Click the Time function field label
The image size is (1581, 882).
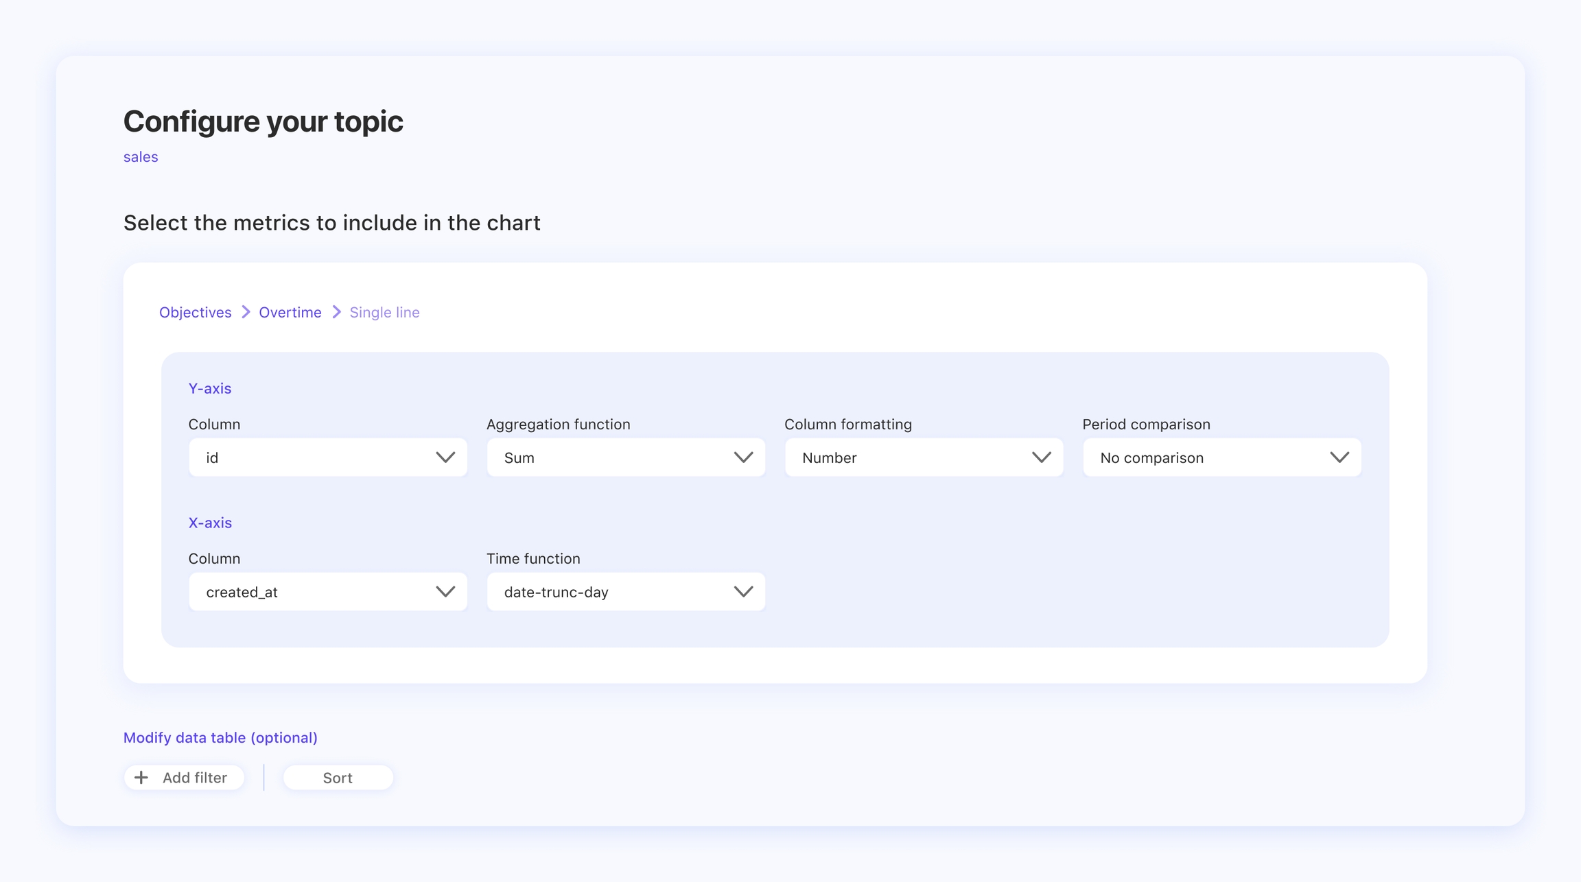tap(533, 559)
